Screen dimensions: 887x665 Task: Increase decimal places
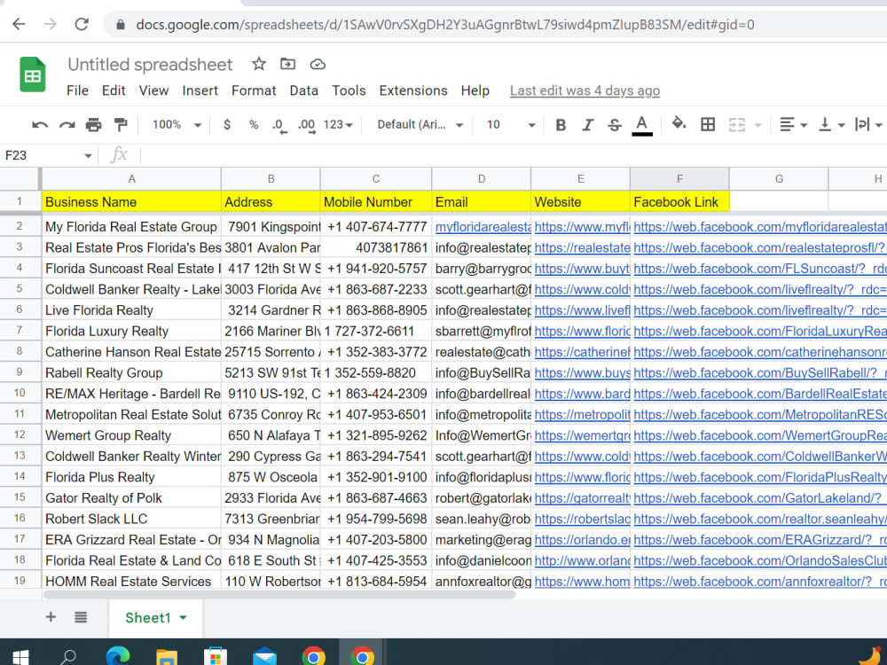point(307,126)
